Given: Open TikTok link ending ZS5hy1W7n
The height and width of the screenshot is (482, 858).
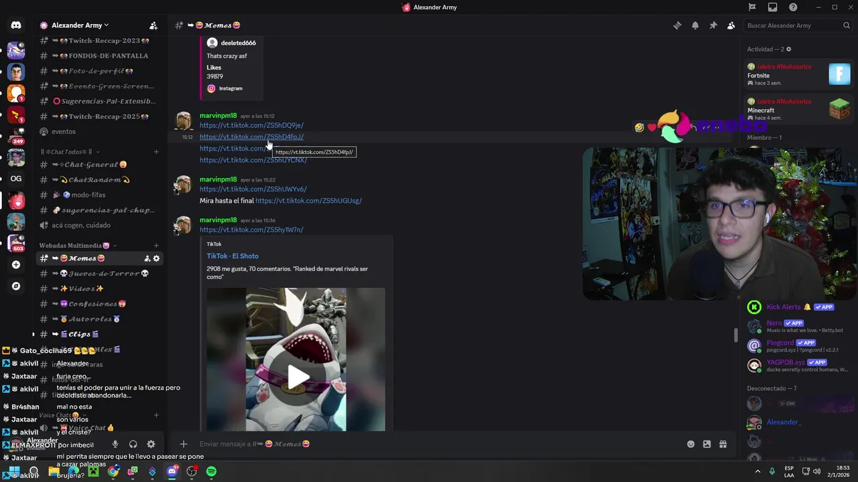Looking at the screenshot, I should (x=251, y=230).
